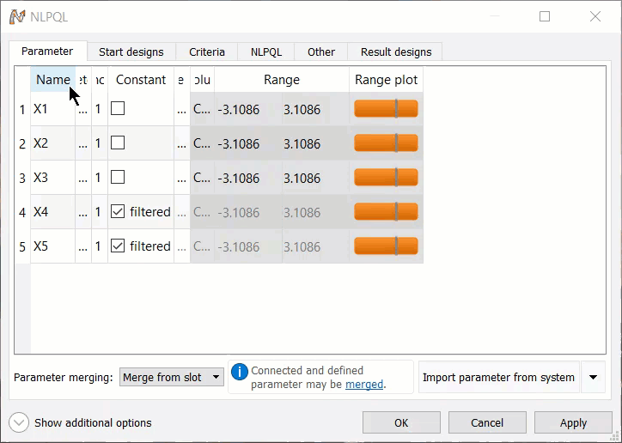Screen dimensions: 622x443
Task: Uncheck the Constant checkbox for X4
Action: pos(118,212)
